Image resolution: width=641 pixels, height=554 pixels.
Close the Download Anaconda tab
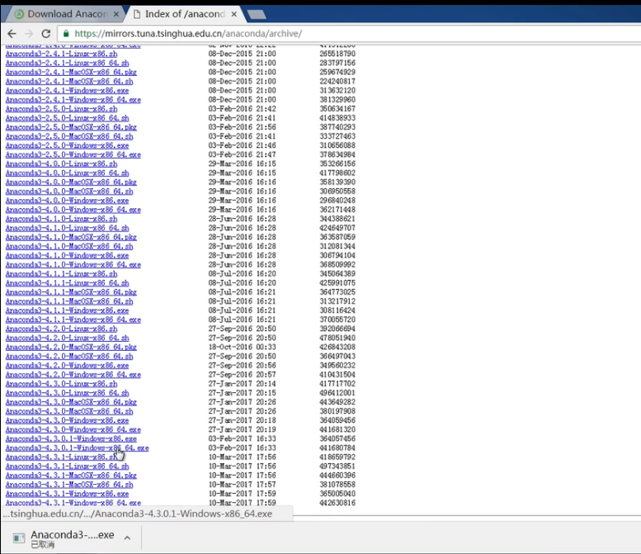(x=116, y=14)
